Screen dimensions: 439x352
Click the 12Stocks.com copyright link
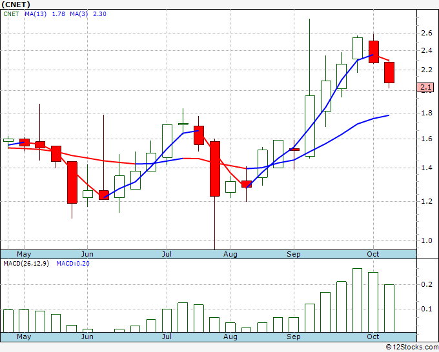[412, 347]
